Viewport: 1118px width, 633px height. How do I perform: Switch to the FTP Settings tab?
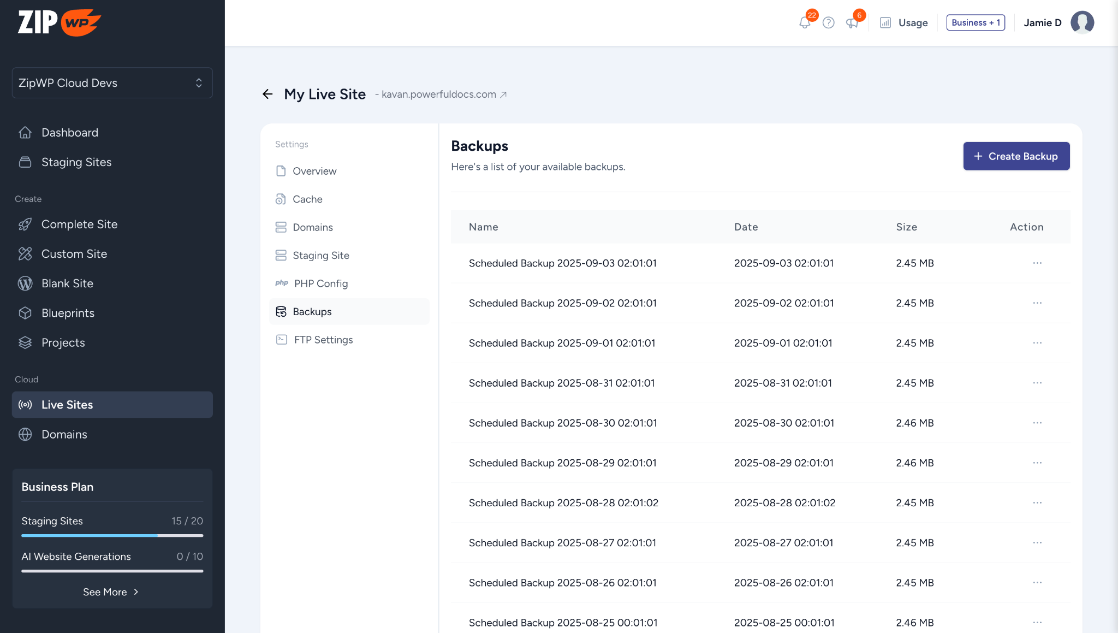tap(323, 340)
